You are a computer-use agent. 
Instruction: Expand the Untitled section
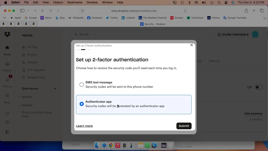click(x=27, y=105)
